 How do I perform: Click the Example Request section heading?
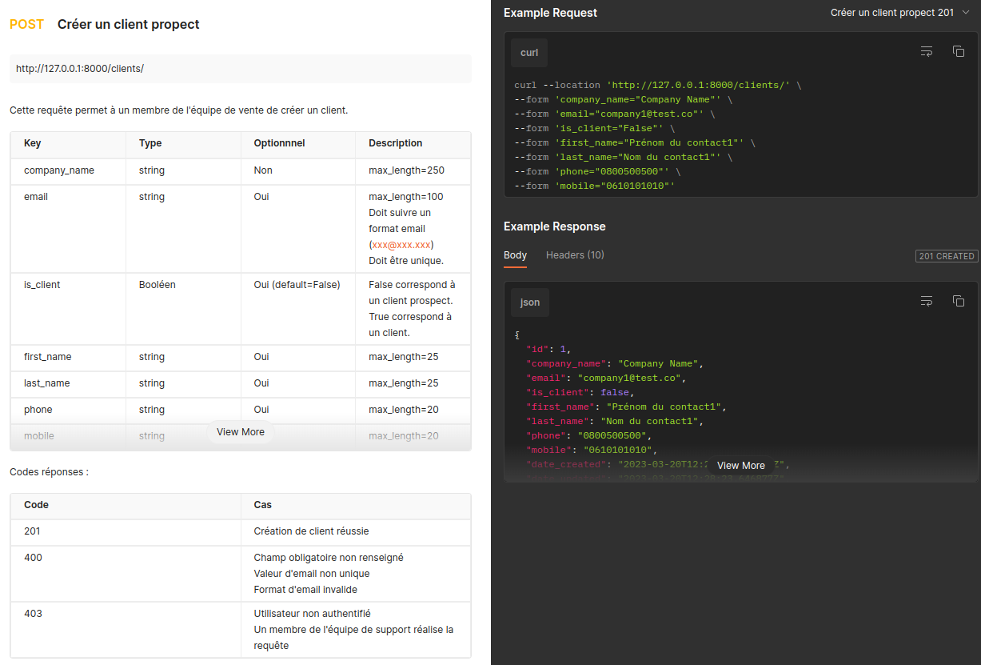[x=550, y=13]
